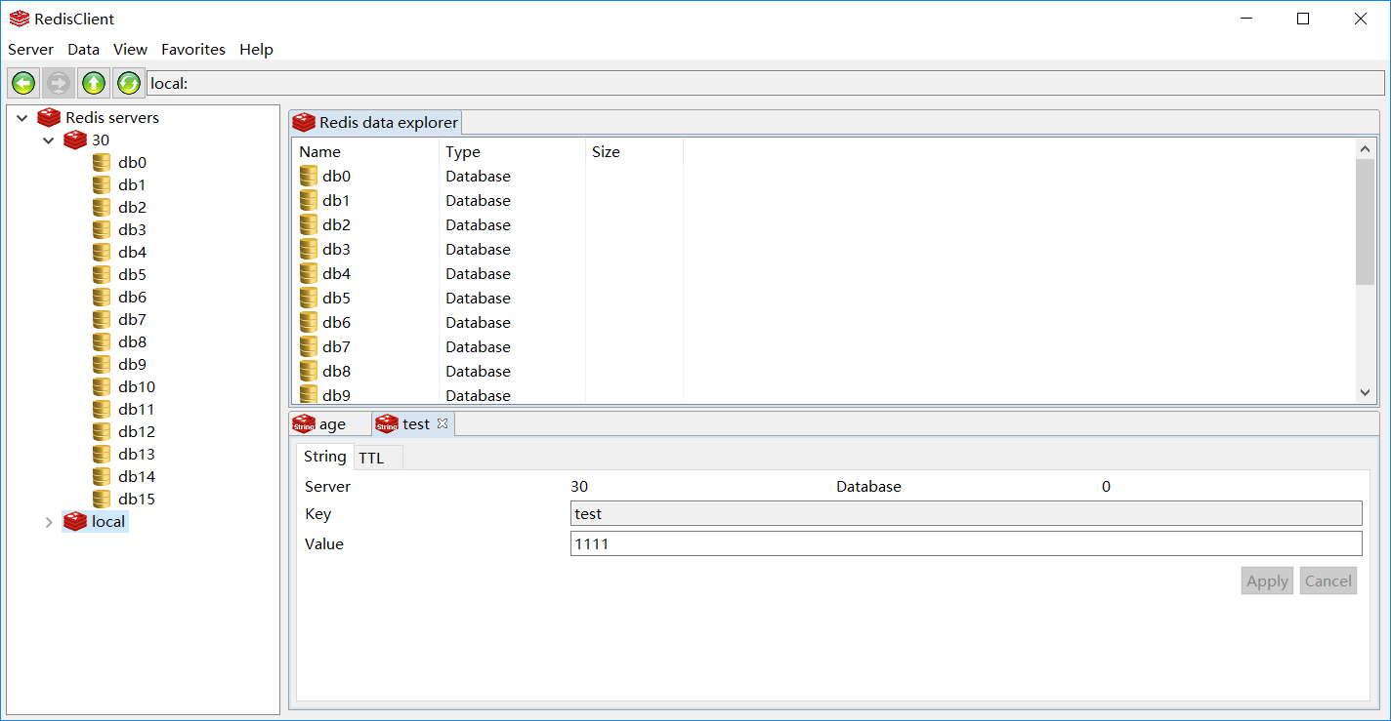Switch to the TTL tab

(377, 458)
